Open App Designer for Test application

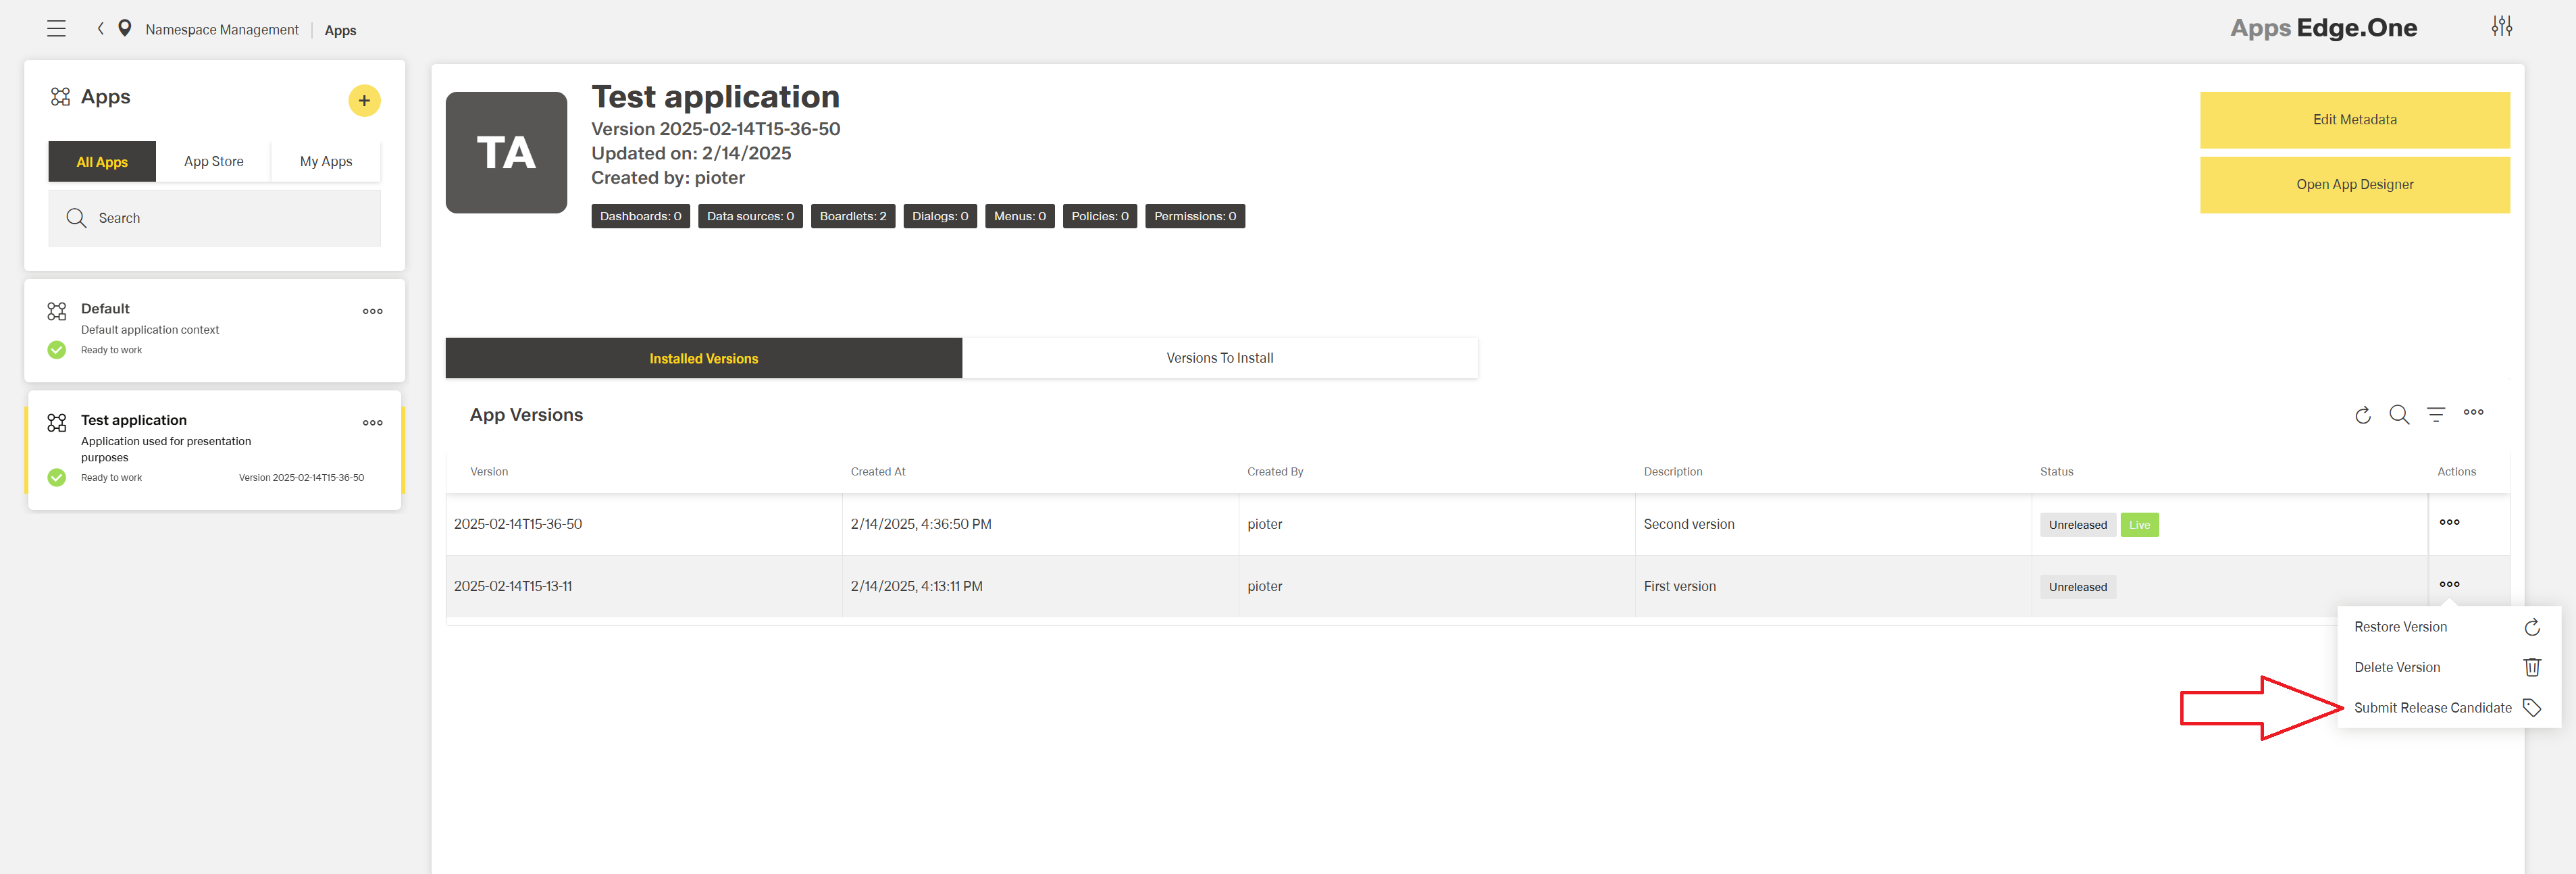(x=2355, y=184)
